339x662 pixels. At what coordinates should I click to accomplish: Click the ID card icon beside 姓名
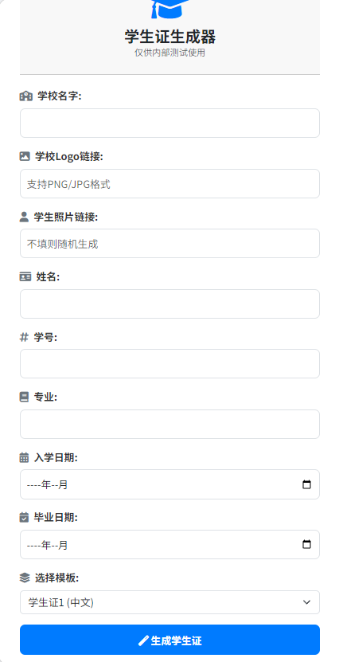[x=25, y=277]
